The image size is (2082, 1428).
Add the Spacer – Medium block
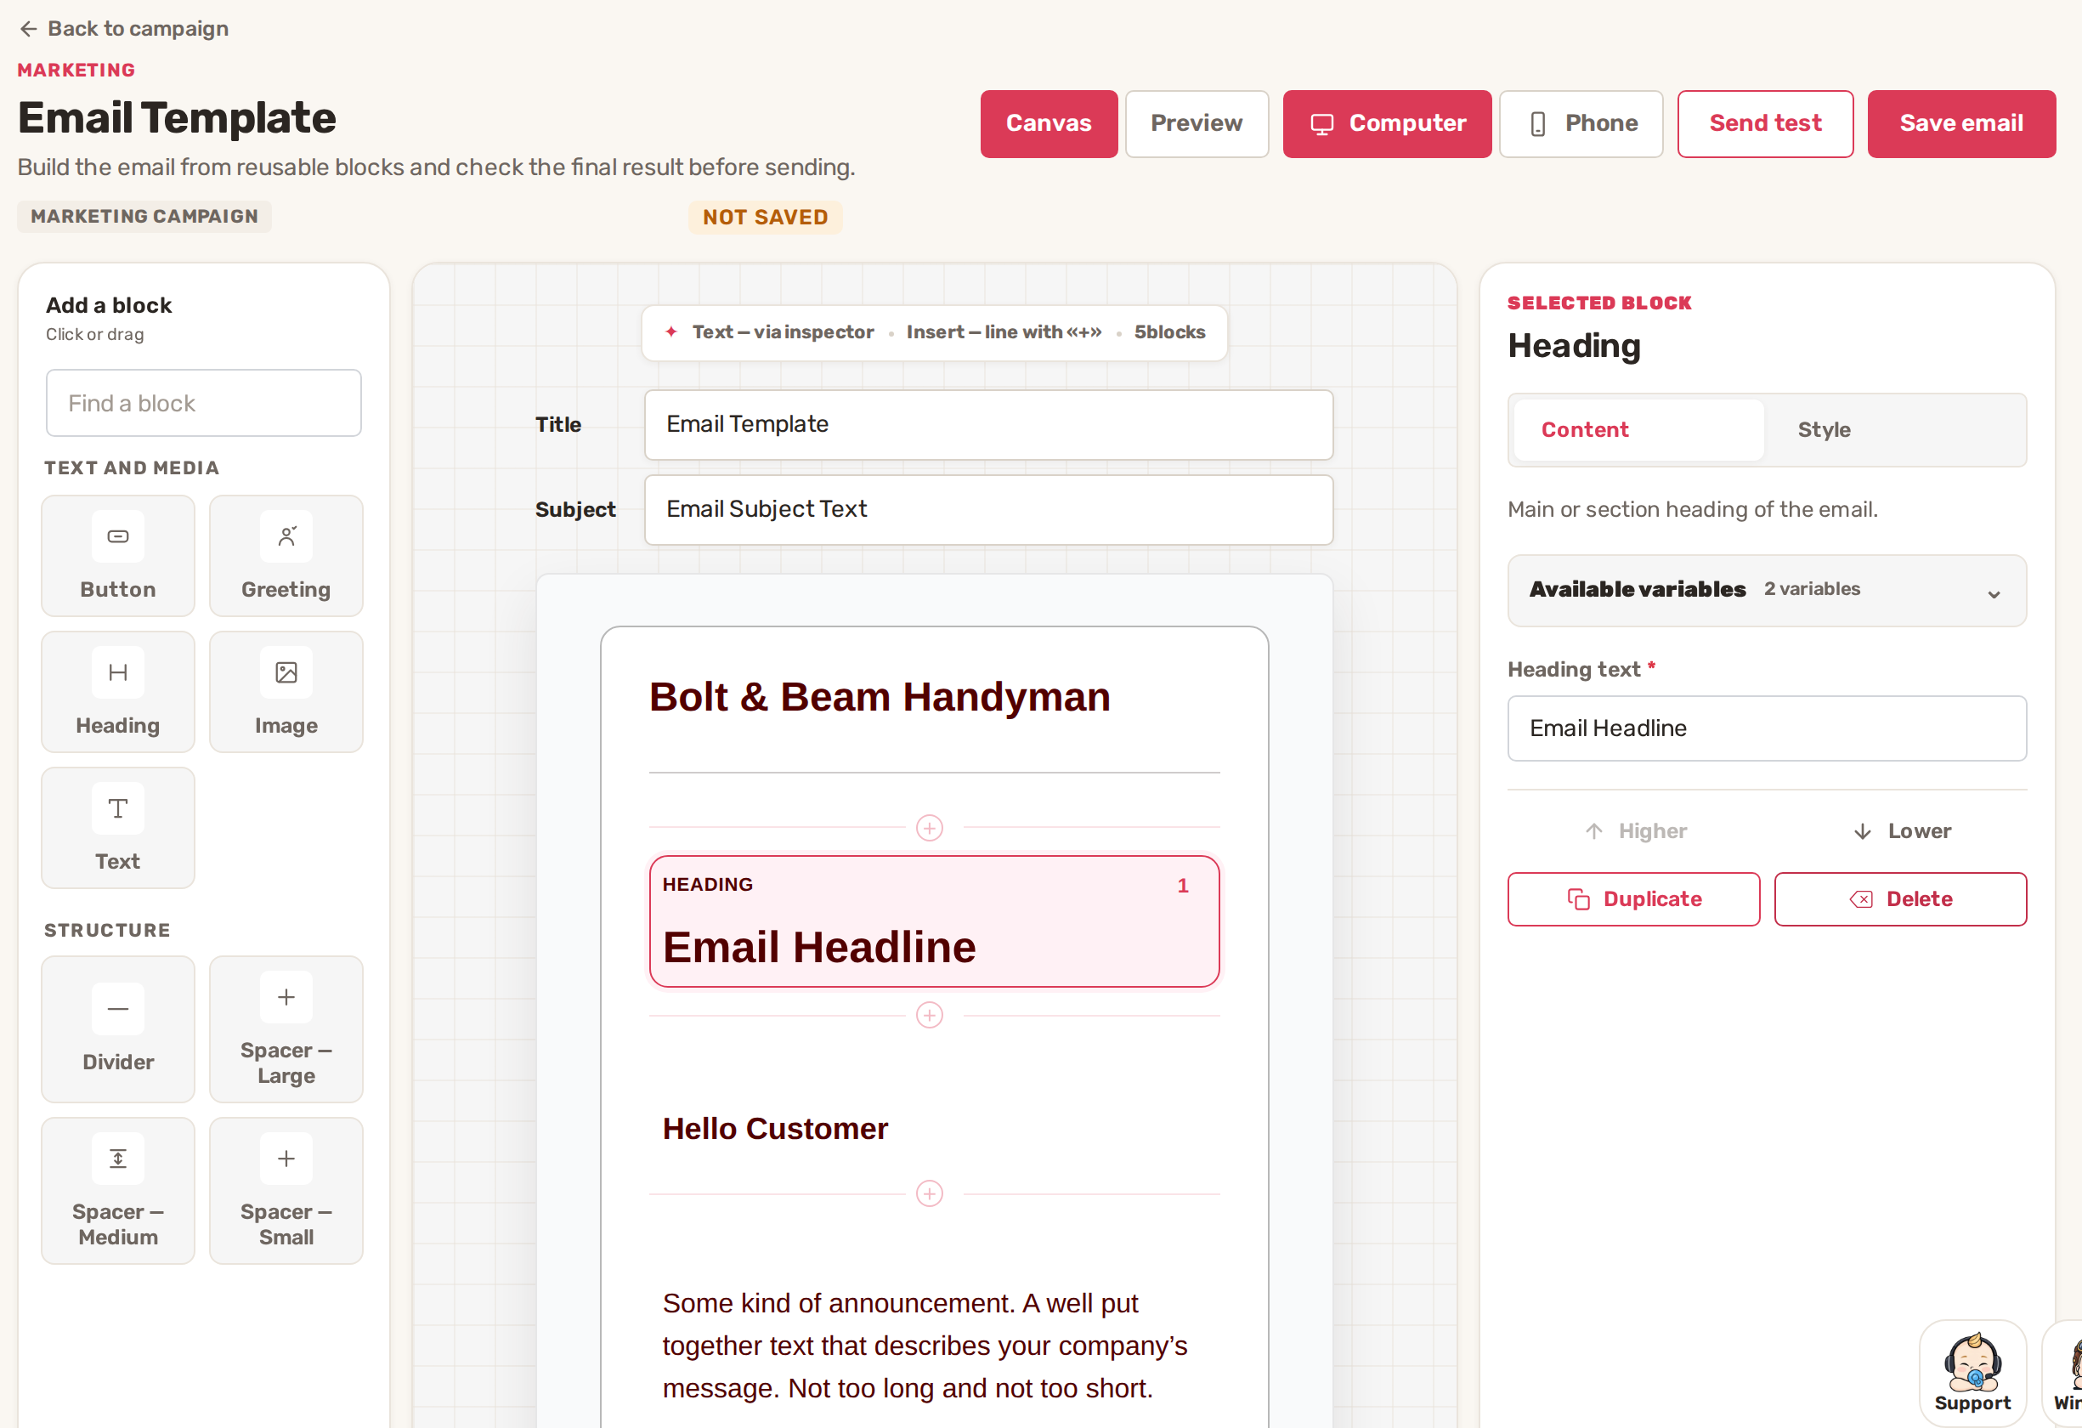(117, 1191)
